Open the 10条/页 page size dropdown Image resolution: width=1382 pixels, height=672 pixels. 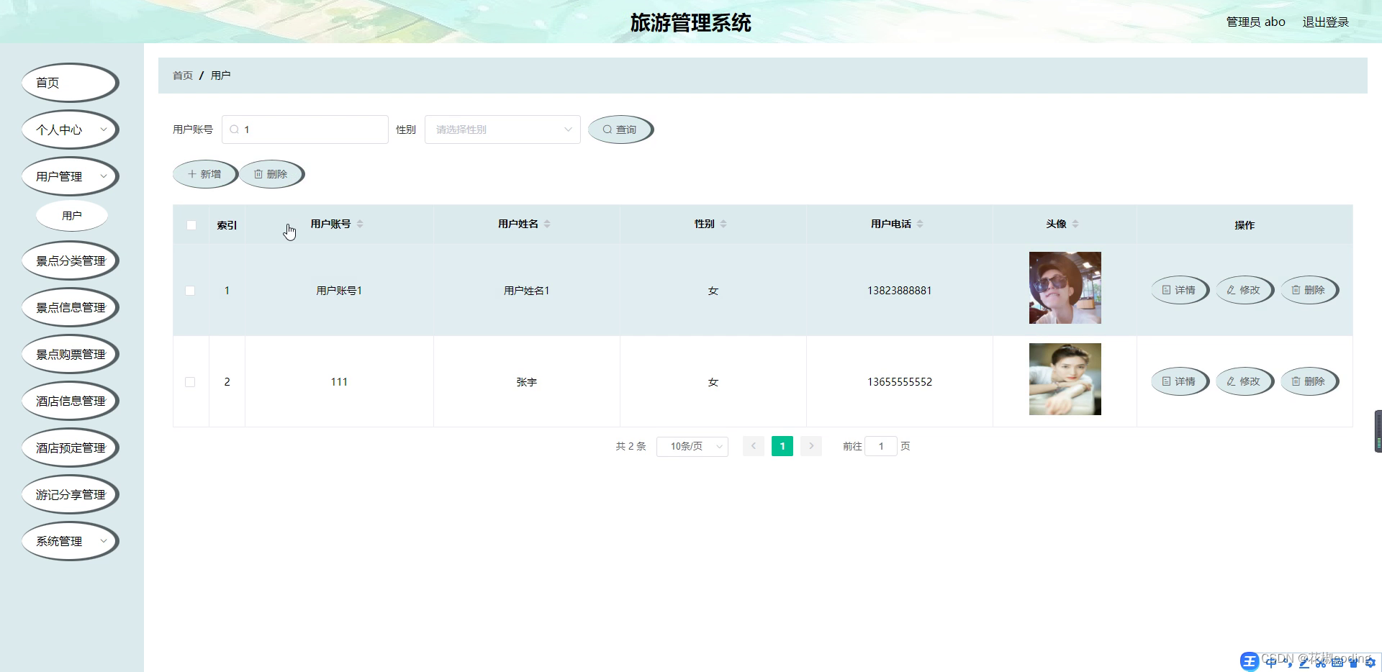click(x=691, y=446)
